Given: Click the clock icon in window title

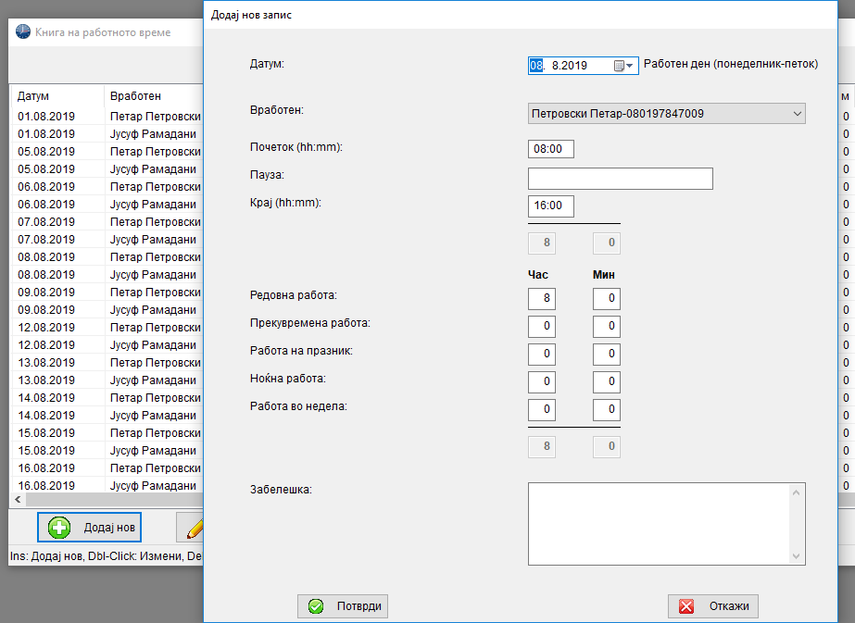Looking at the screenshot, I should [x=23, y=32].
